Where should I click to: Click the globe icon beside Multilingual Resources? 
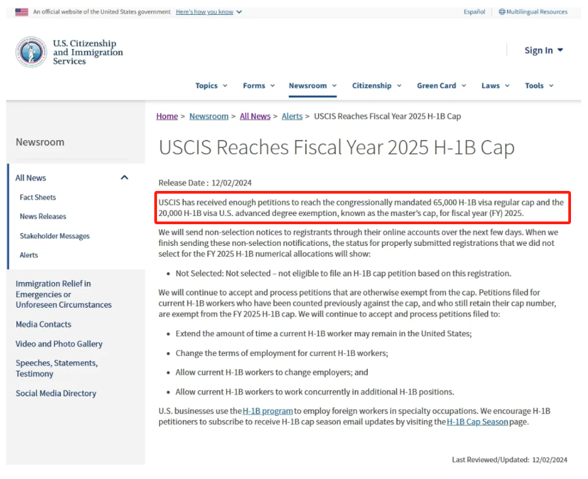tap(502, 12)
